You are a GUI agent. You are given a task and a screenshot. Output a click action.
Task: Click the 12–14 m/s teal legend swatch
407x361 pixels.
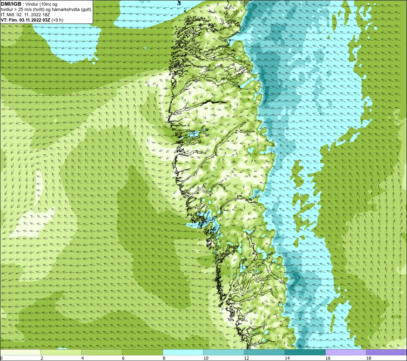(264, 352)
